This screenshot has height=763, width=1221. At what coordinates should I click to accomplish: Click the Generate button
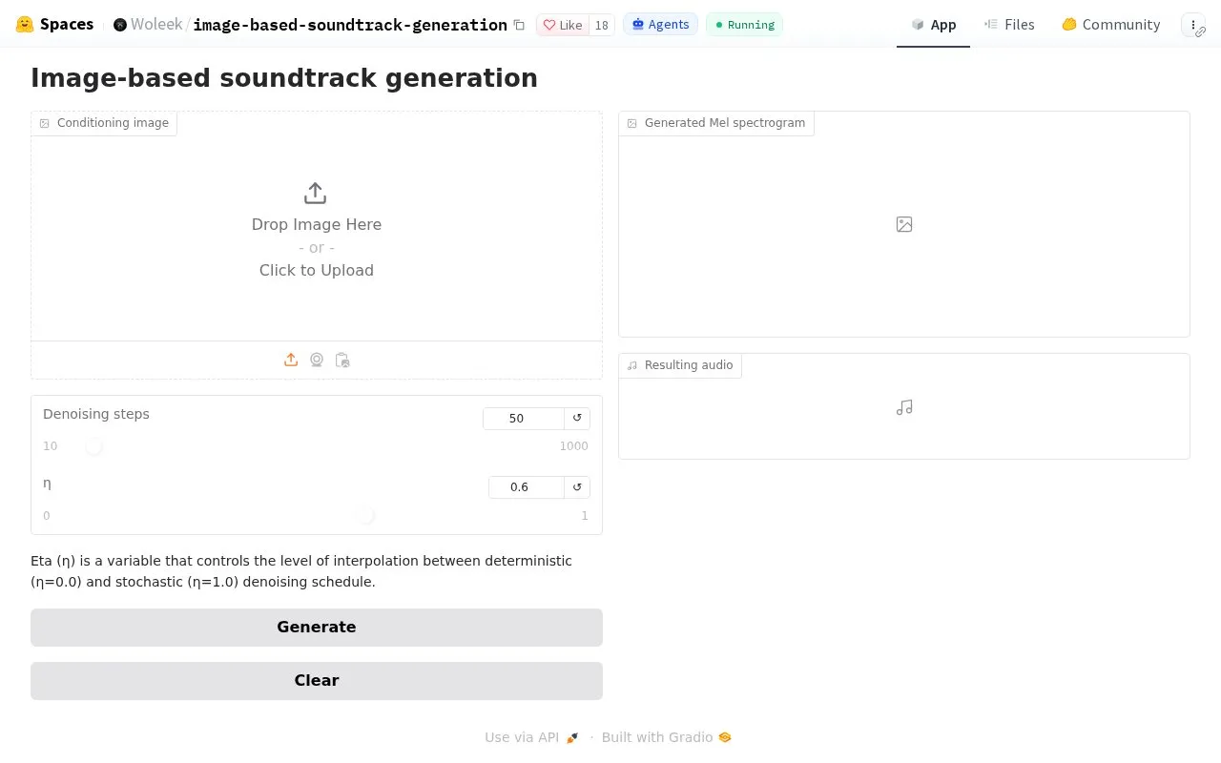(317, 628)
